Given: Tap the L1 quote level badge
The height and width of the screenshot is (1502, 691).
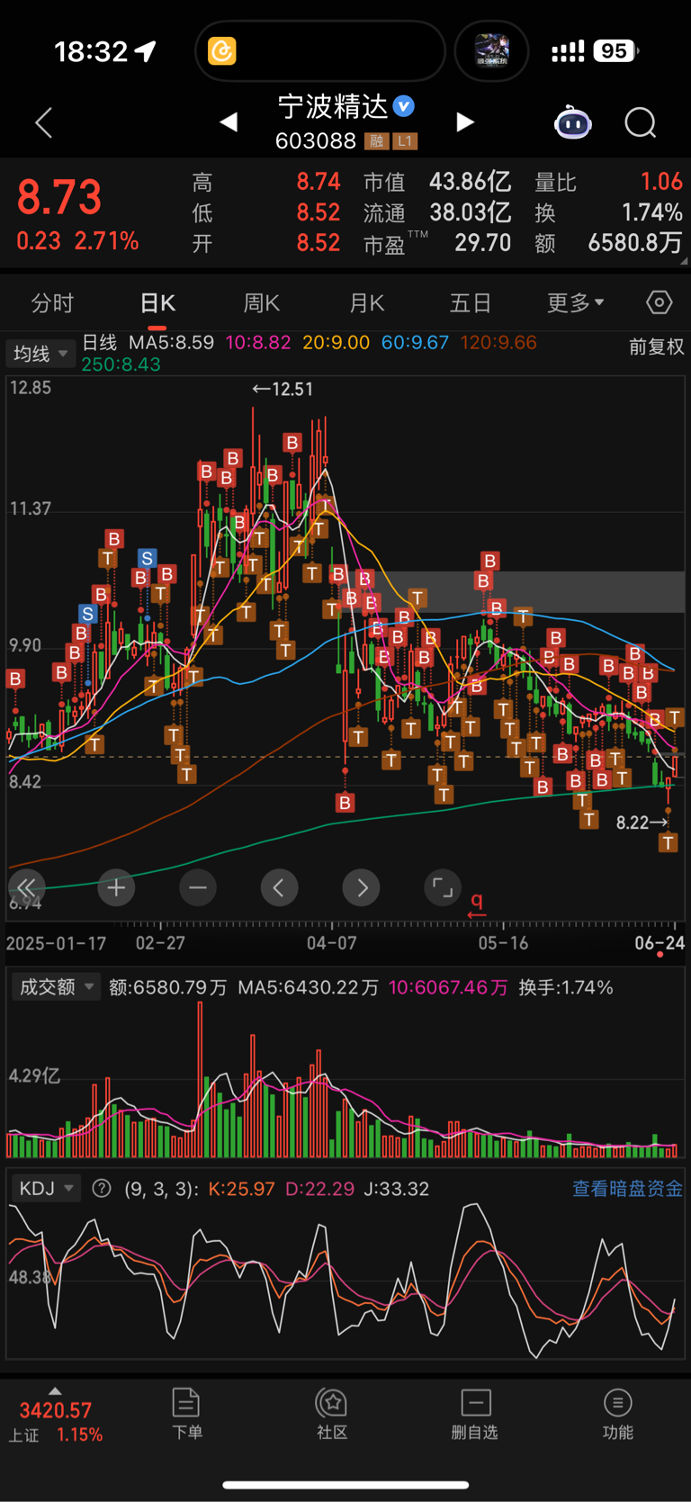Looking at the screenshot, I should click(404, 141).
